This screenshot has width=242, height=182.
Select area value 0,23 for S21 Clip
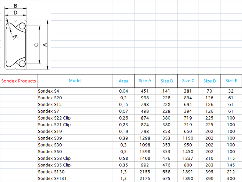pos(123,125)
